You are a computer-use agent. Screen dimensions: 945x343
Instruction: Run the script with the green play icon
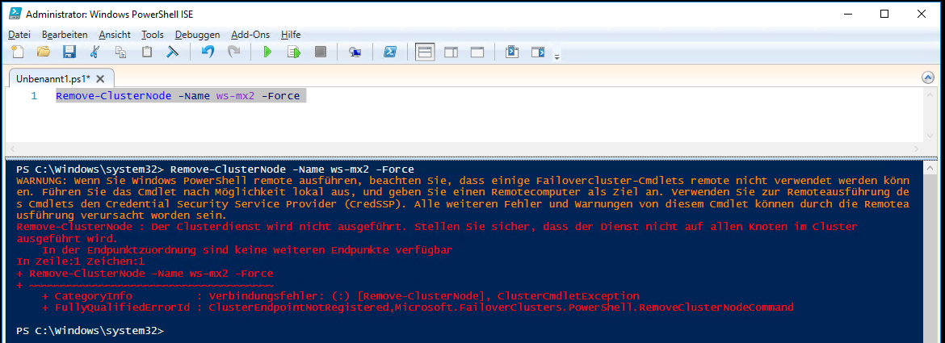click(267, 52)
